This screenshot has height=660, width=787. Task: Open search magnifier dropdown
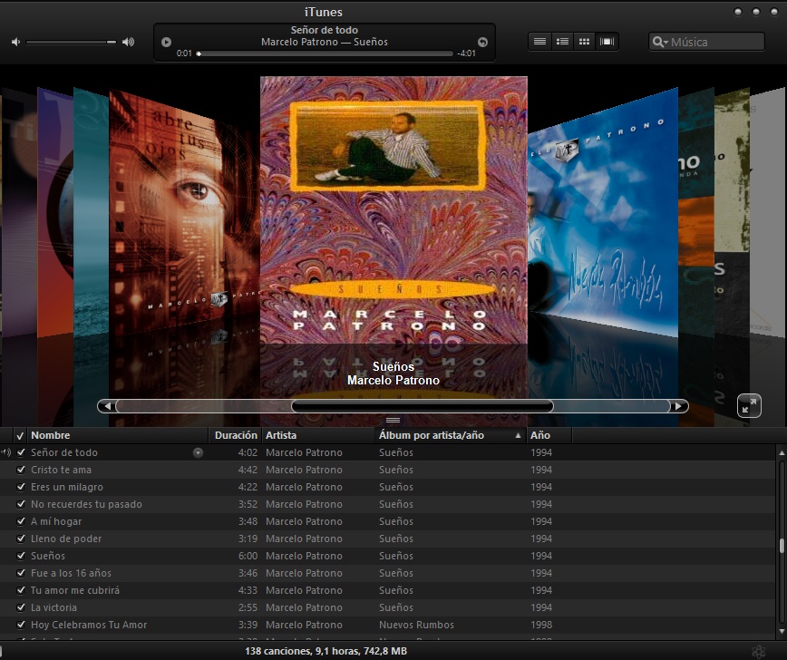click(659, 43)
